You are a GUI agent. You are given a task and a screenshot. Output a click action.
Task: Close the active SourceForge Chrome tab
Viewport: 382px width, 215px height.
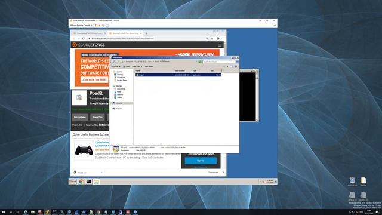141,33
